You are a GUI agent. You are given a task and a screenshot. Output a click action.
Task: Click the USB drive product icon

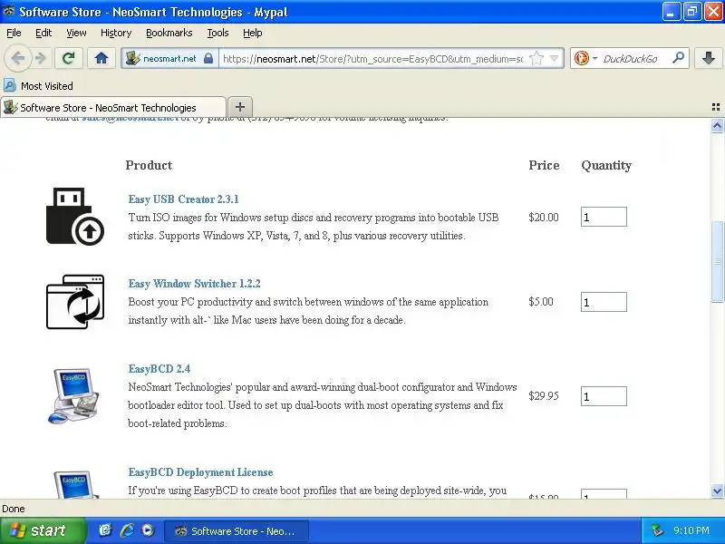coord(75,216)
